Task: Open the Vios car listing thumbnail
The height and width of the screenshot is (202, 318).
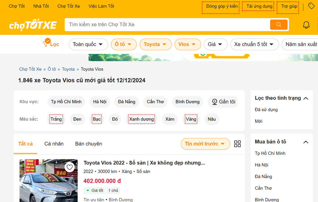Action: 48,181
